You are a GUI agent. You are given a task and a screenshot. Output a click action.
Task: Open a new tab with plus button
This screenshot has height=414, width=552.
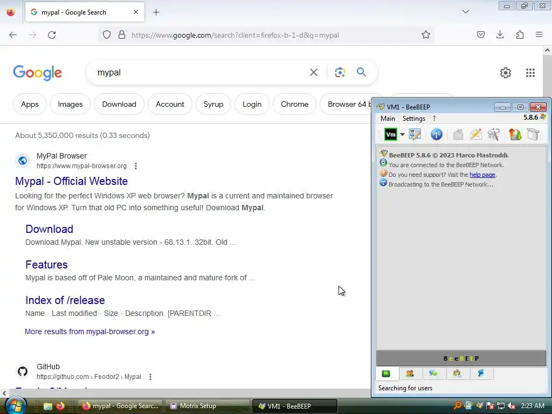tap(156, 12)
